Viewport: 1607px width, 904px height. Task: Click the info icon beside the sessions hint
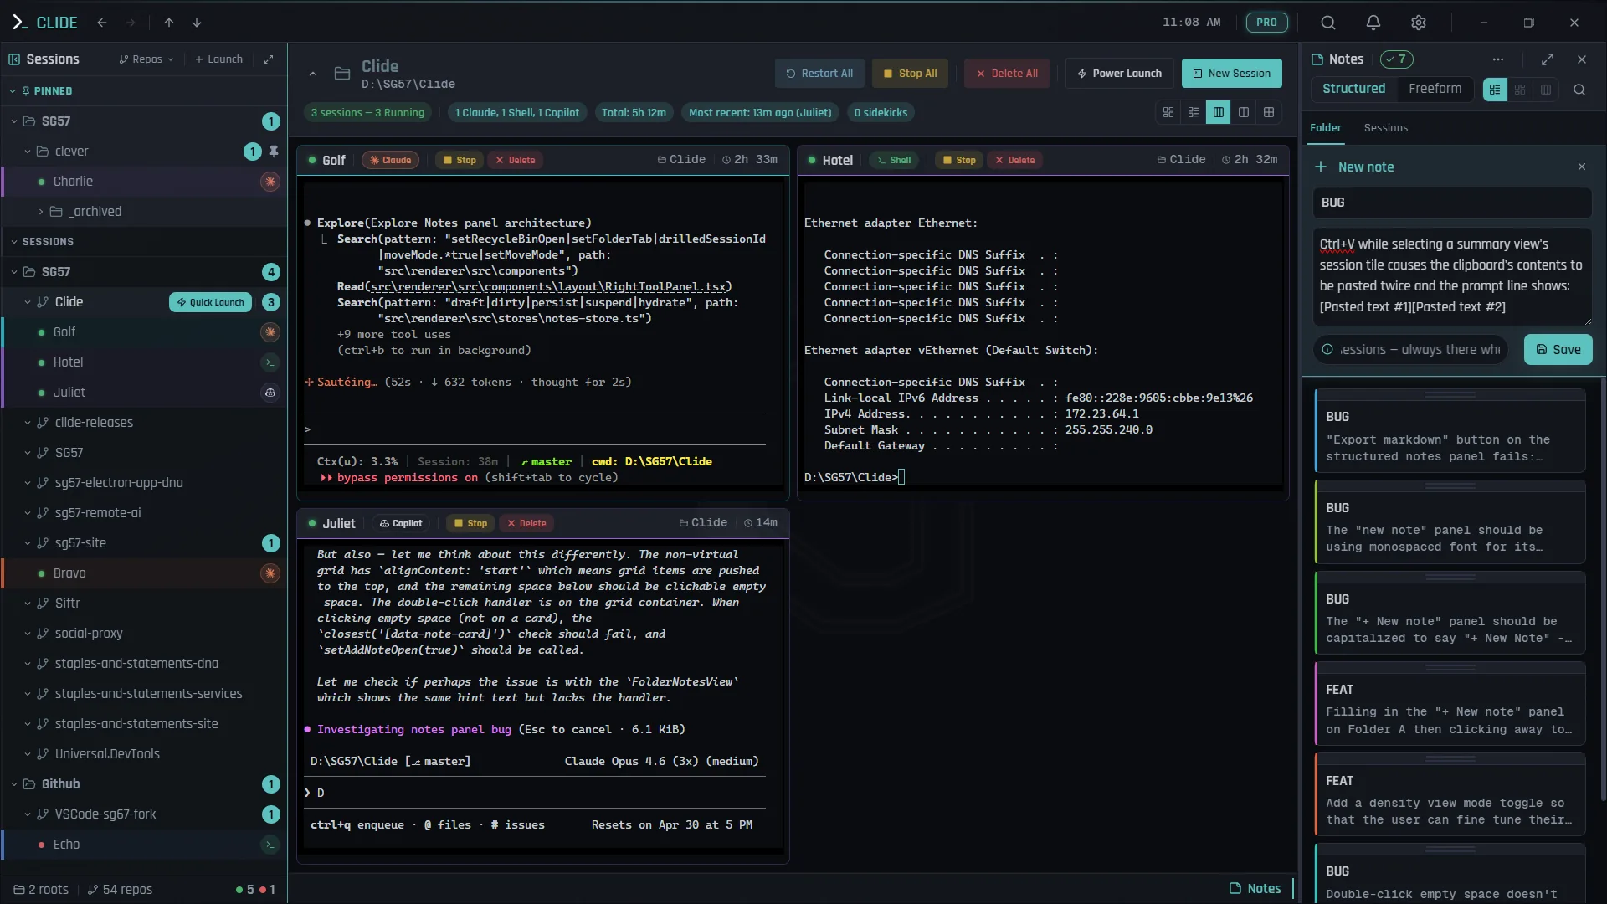[x=1327, y=350]
